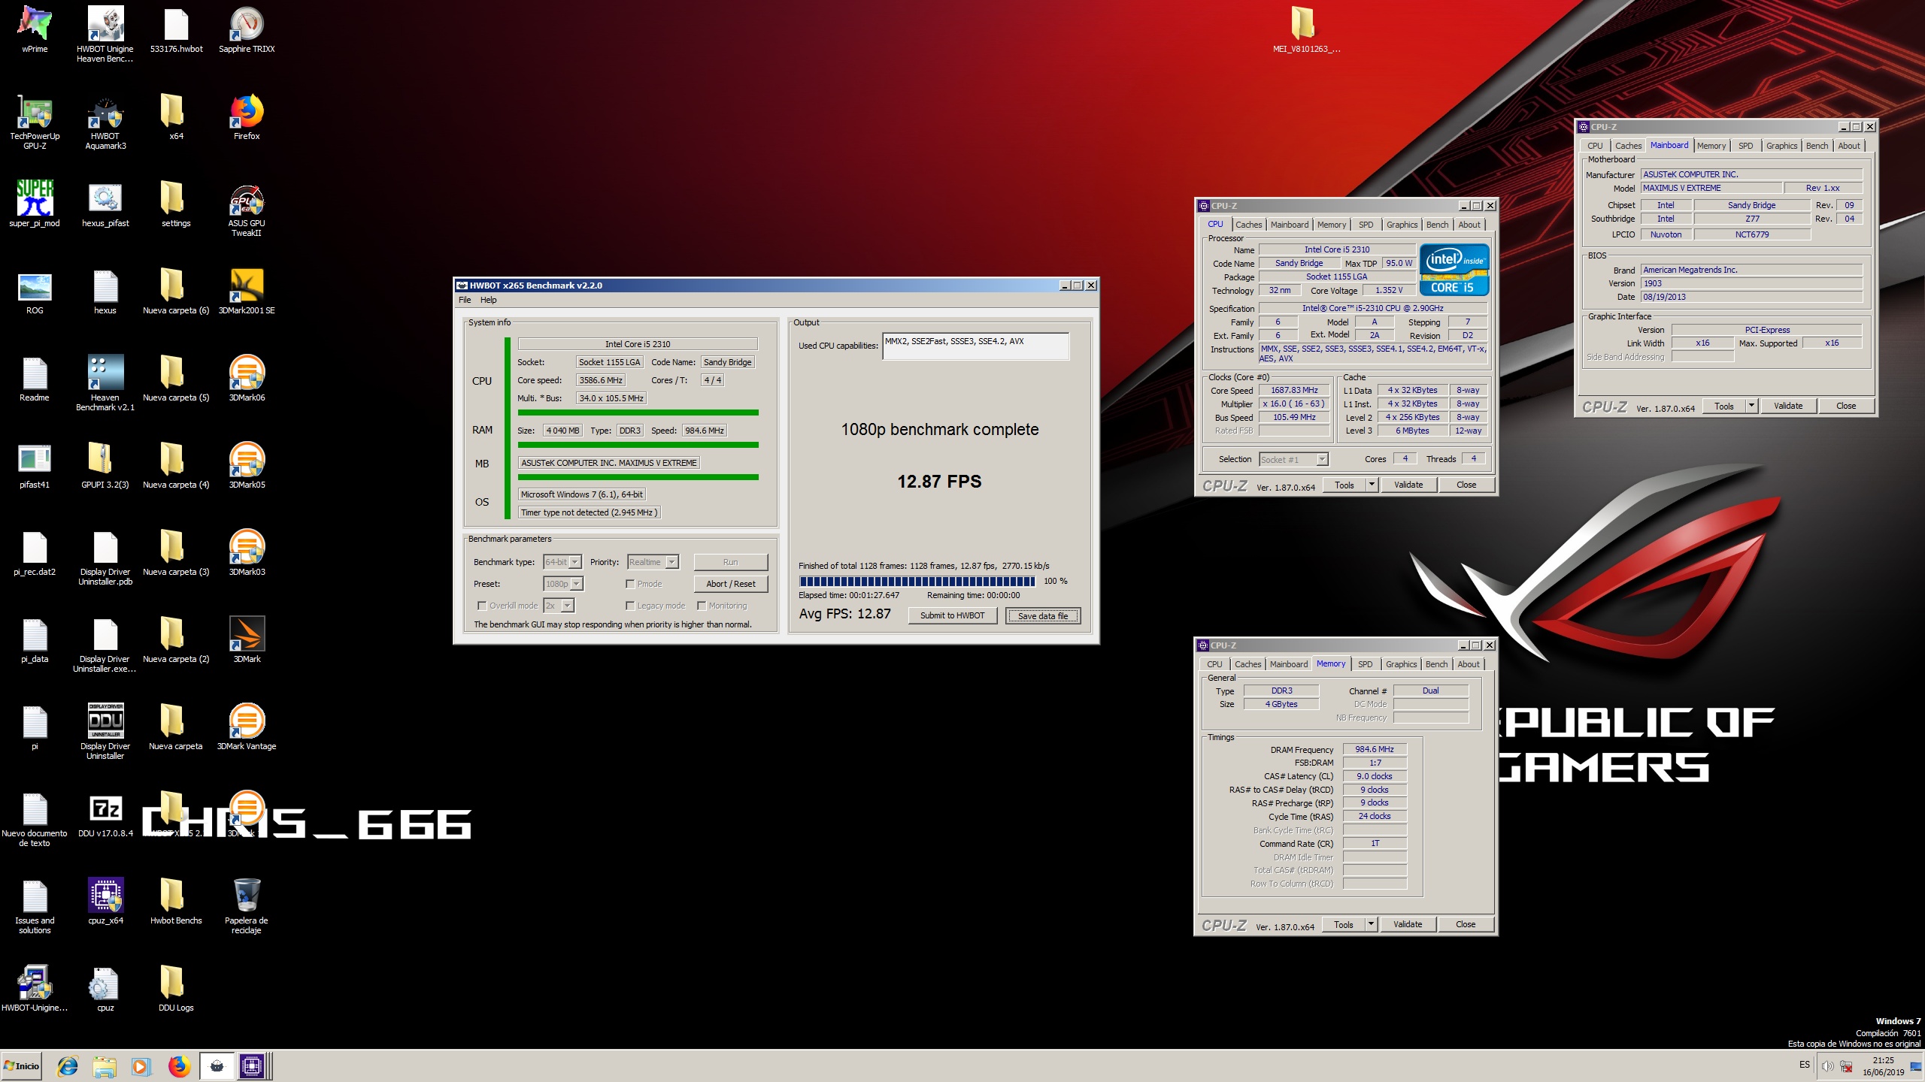The height and width of the screenshot is (1082, 1925).
Task: Select the 3DMark desktop icon
Action: point(247,639)
